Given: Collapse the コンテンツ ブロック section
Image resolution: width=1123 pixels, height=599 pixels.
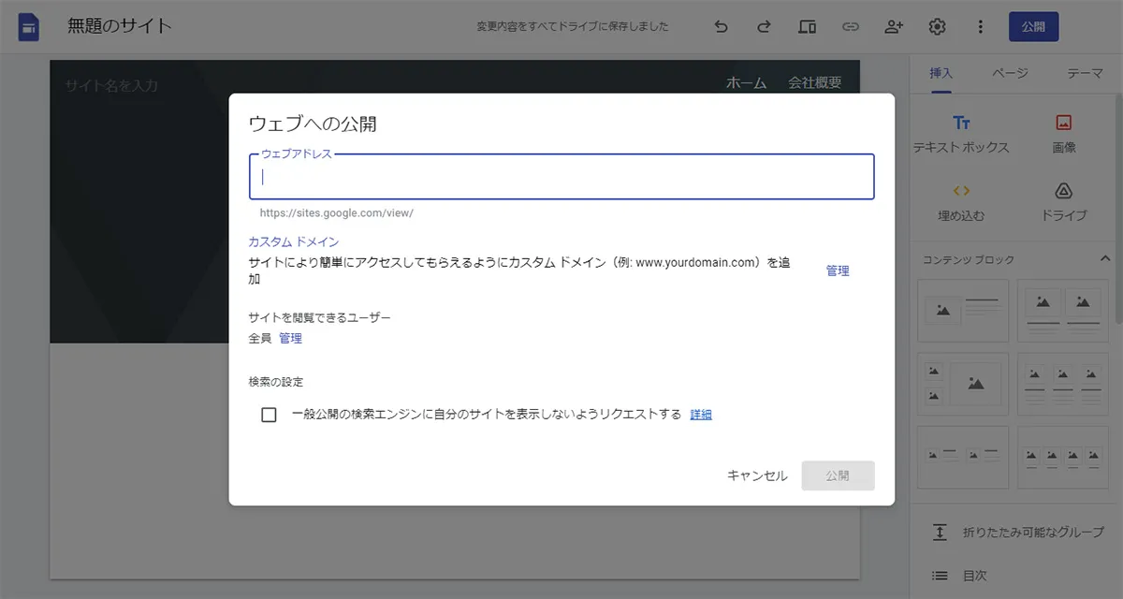Looking at the screenshot, I should click(x=1104, y=259).
